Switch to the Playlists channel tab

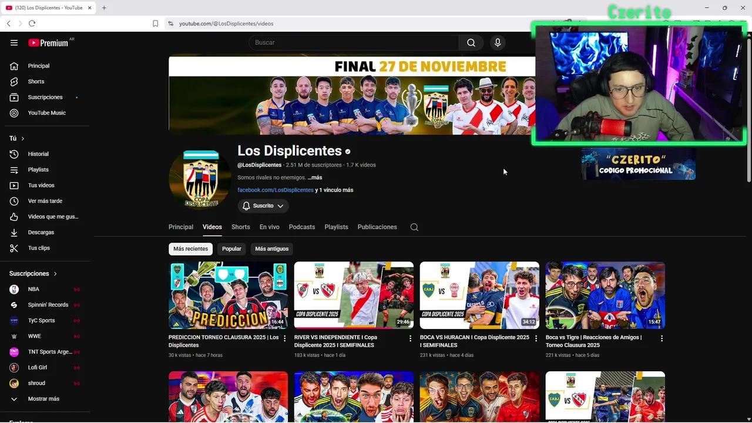[x=336, y=227]
